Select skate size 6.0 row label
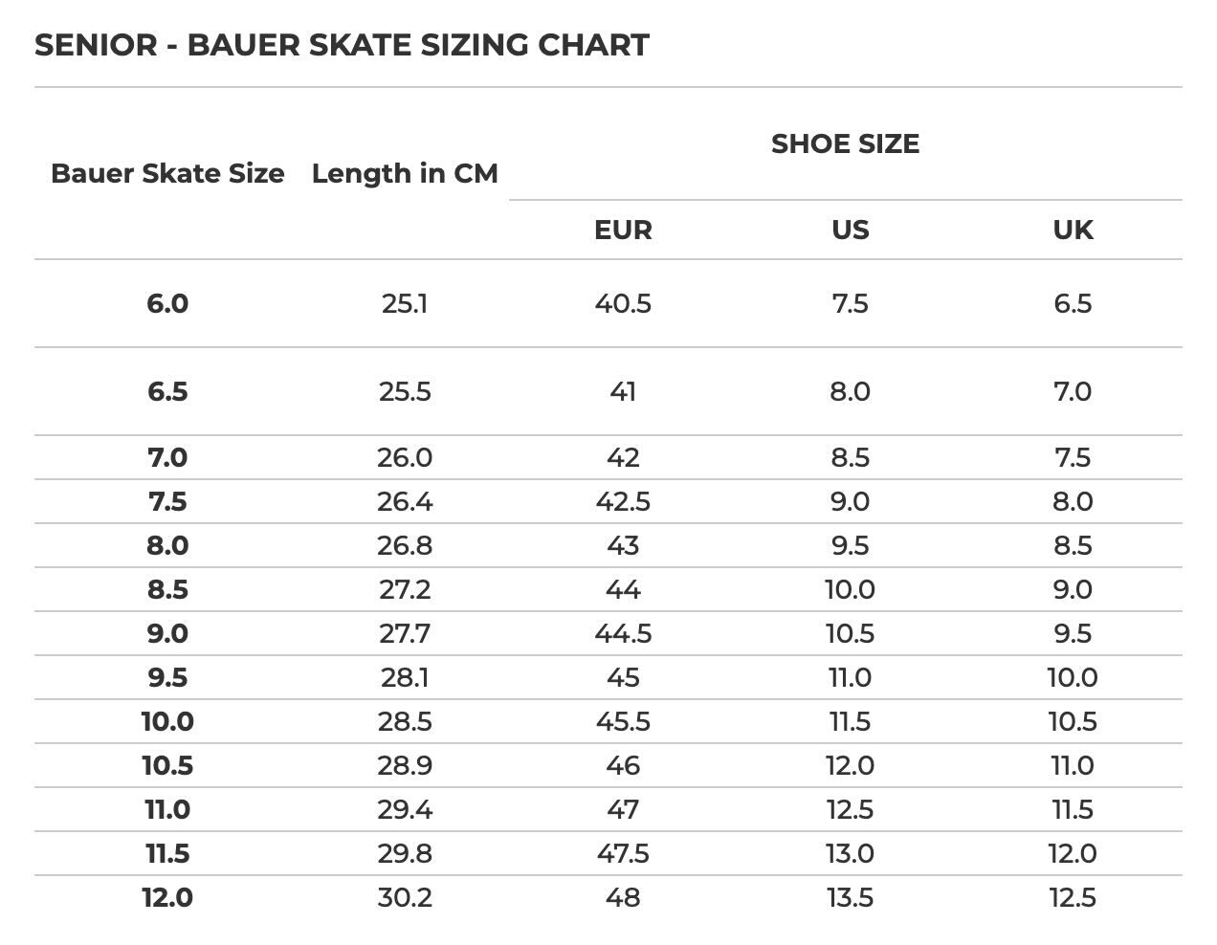Image resolution: width=1217 pixels, height=945 pixels. (x=167, y=303)
